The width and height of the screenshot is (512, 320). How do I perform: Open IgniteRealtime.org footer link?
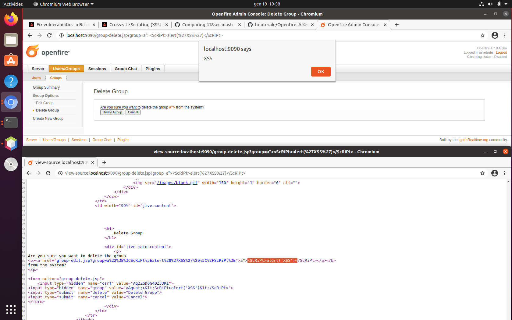click(473, 140)
